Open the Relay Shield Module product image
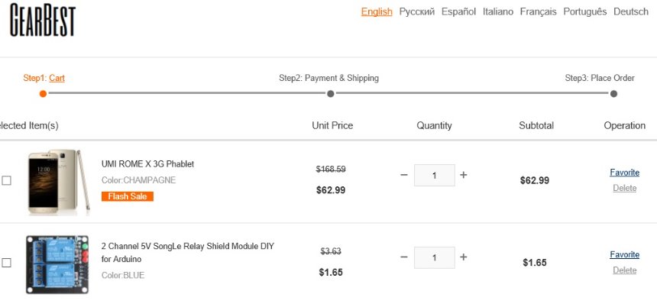 (x=57, y=264)
